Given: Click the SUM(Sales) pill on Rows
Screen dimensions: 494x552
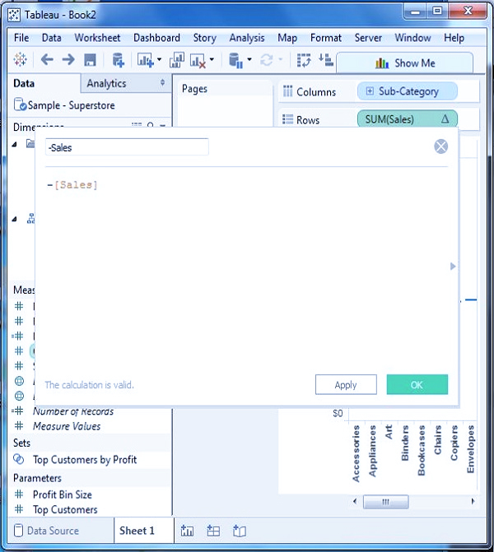Looking at the screenshot, I should [x=408, y=119].
